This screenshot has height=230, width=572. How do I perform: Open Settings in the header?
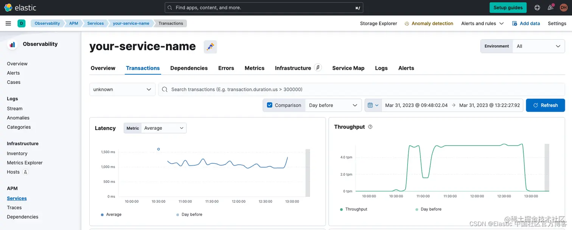coord(557,23)
